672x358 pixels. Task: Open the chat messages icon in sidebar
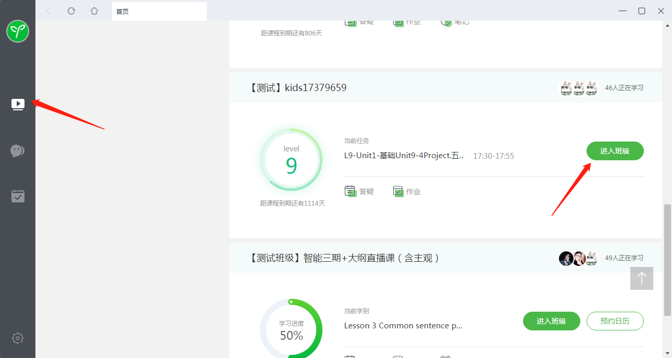(x=18, y=151)
